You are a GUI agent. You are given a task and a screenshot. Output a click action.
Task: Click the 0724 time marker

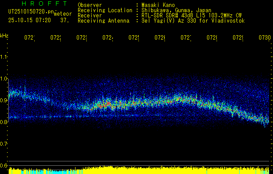(x=108, y=38)
